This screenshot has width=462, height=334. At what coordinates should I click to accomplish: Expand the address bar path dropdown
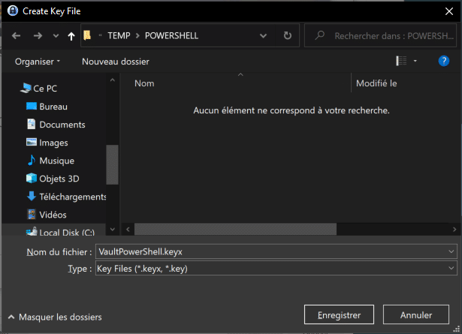click(x=263, y=35)
